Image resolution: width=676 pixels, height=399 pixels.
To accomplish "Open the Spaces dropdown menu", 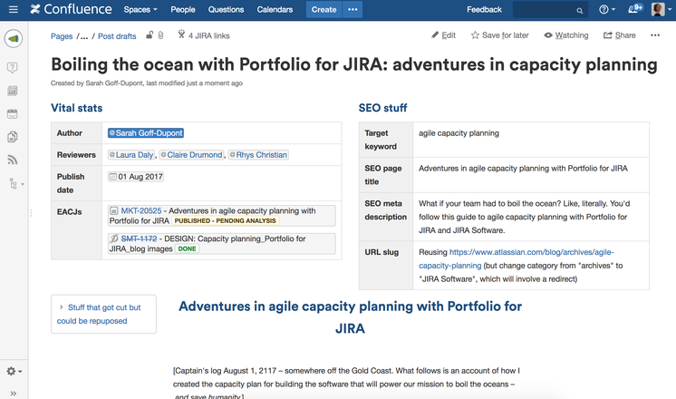I will point(140,10).
